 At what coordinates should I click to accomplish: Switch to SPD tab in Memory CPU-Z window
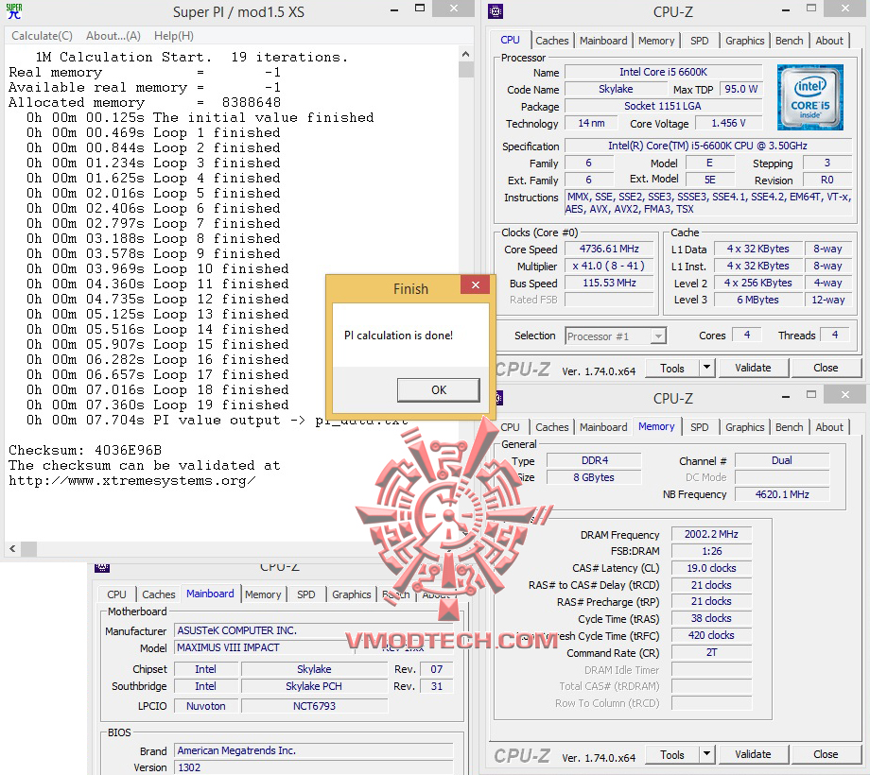[x=699, y=427]
